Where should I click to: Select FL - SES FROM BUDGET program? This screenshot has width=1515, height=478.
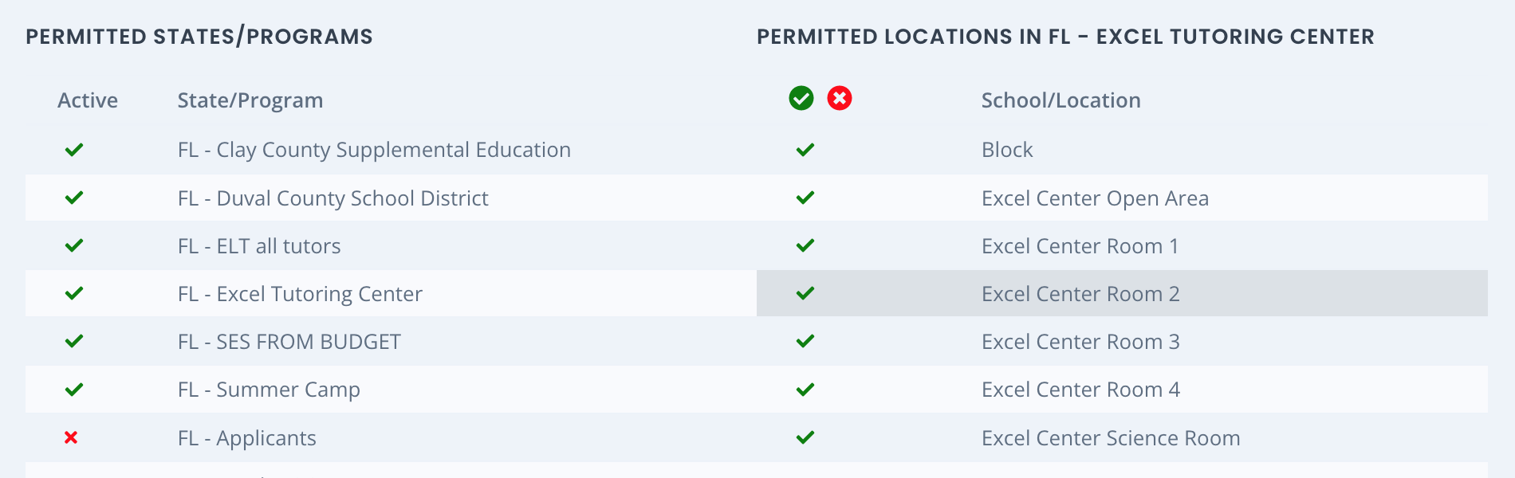coord(289,342)
